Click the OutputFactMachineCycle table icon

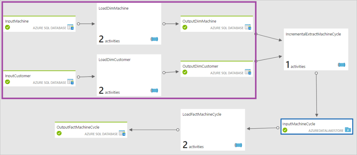[x=122, y=133]
